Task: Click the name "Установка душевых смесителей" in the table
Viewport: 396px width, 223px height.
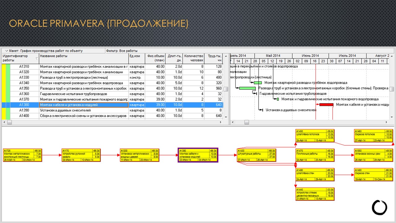Action: [65, 110]
